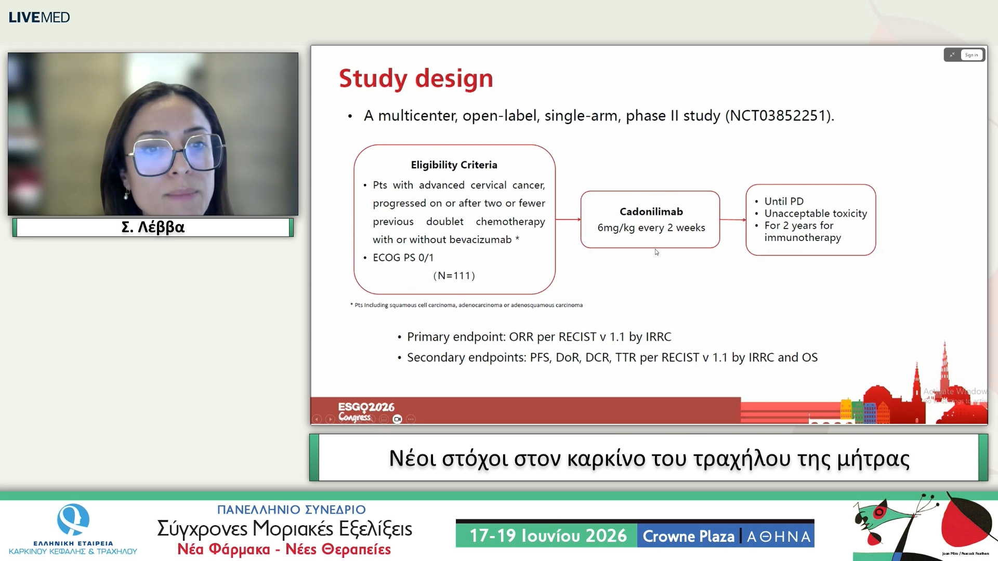The height and width of the screenshot is (561, 998).
Task: Click the Until PD bullet
Action: pos(783,201)
